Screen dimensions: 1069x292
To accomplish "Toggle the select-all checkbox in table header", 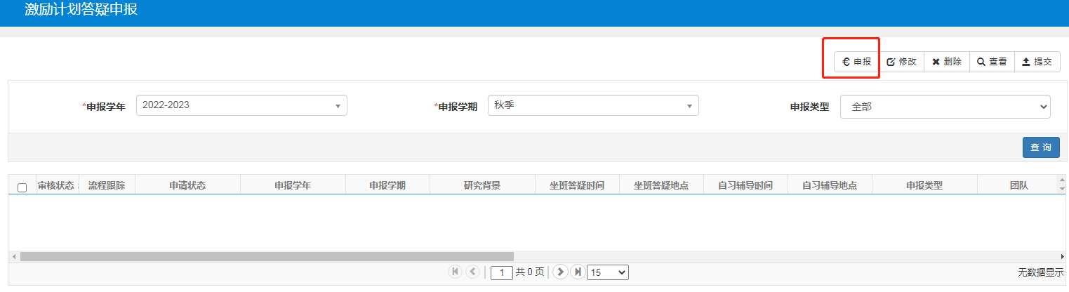I will click(22, 187).
